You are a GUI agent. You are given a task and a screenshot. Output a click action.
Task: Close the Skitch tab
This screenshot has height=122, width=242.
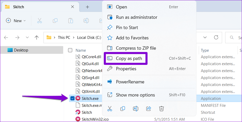[72, 7]
